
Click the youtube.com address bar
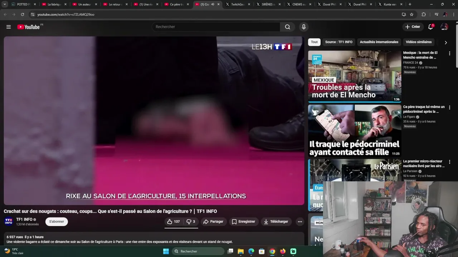point(215,14)
